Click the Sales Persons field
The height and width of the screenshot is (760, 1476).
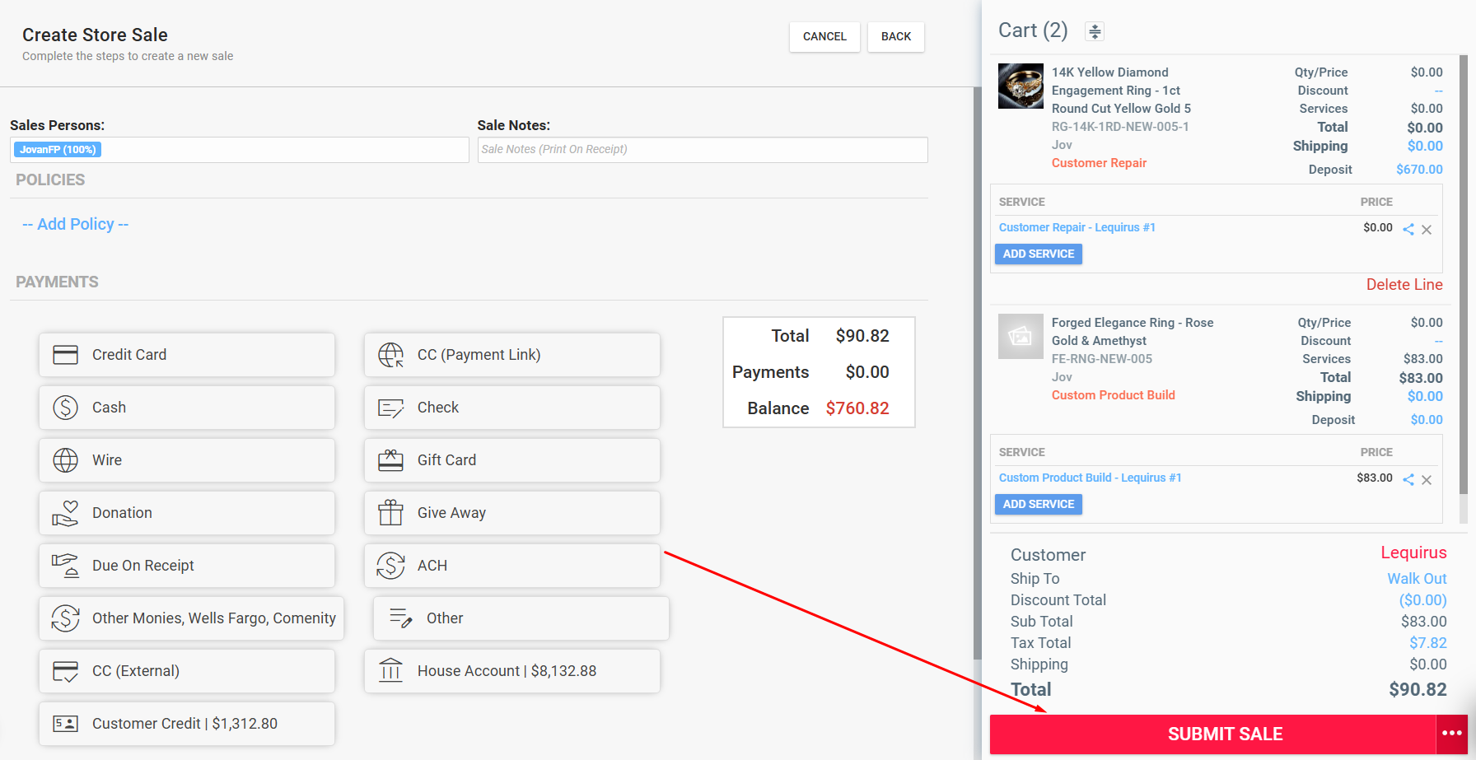[240, 150]
